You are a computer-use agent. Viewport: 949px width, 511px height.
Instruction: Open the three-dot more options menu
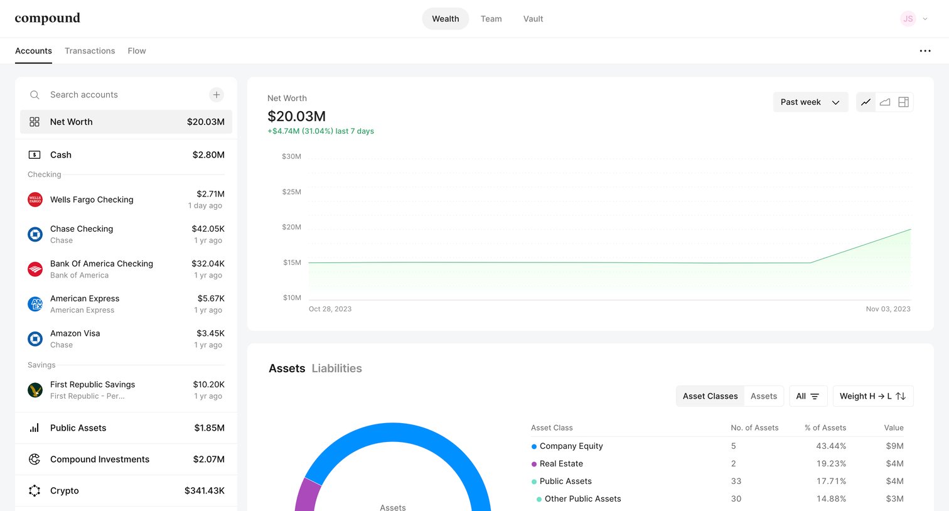(x=925, y=51)
